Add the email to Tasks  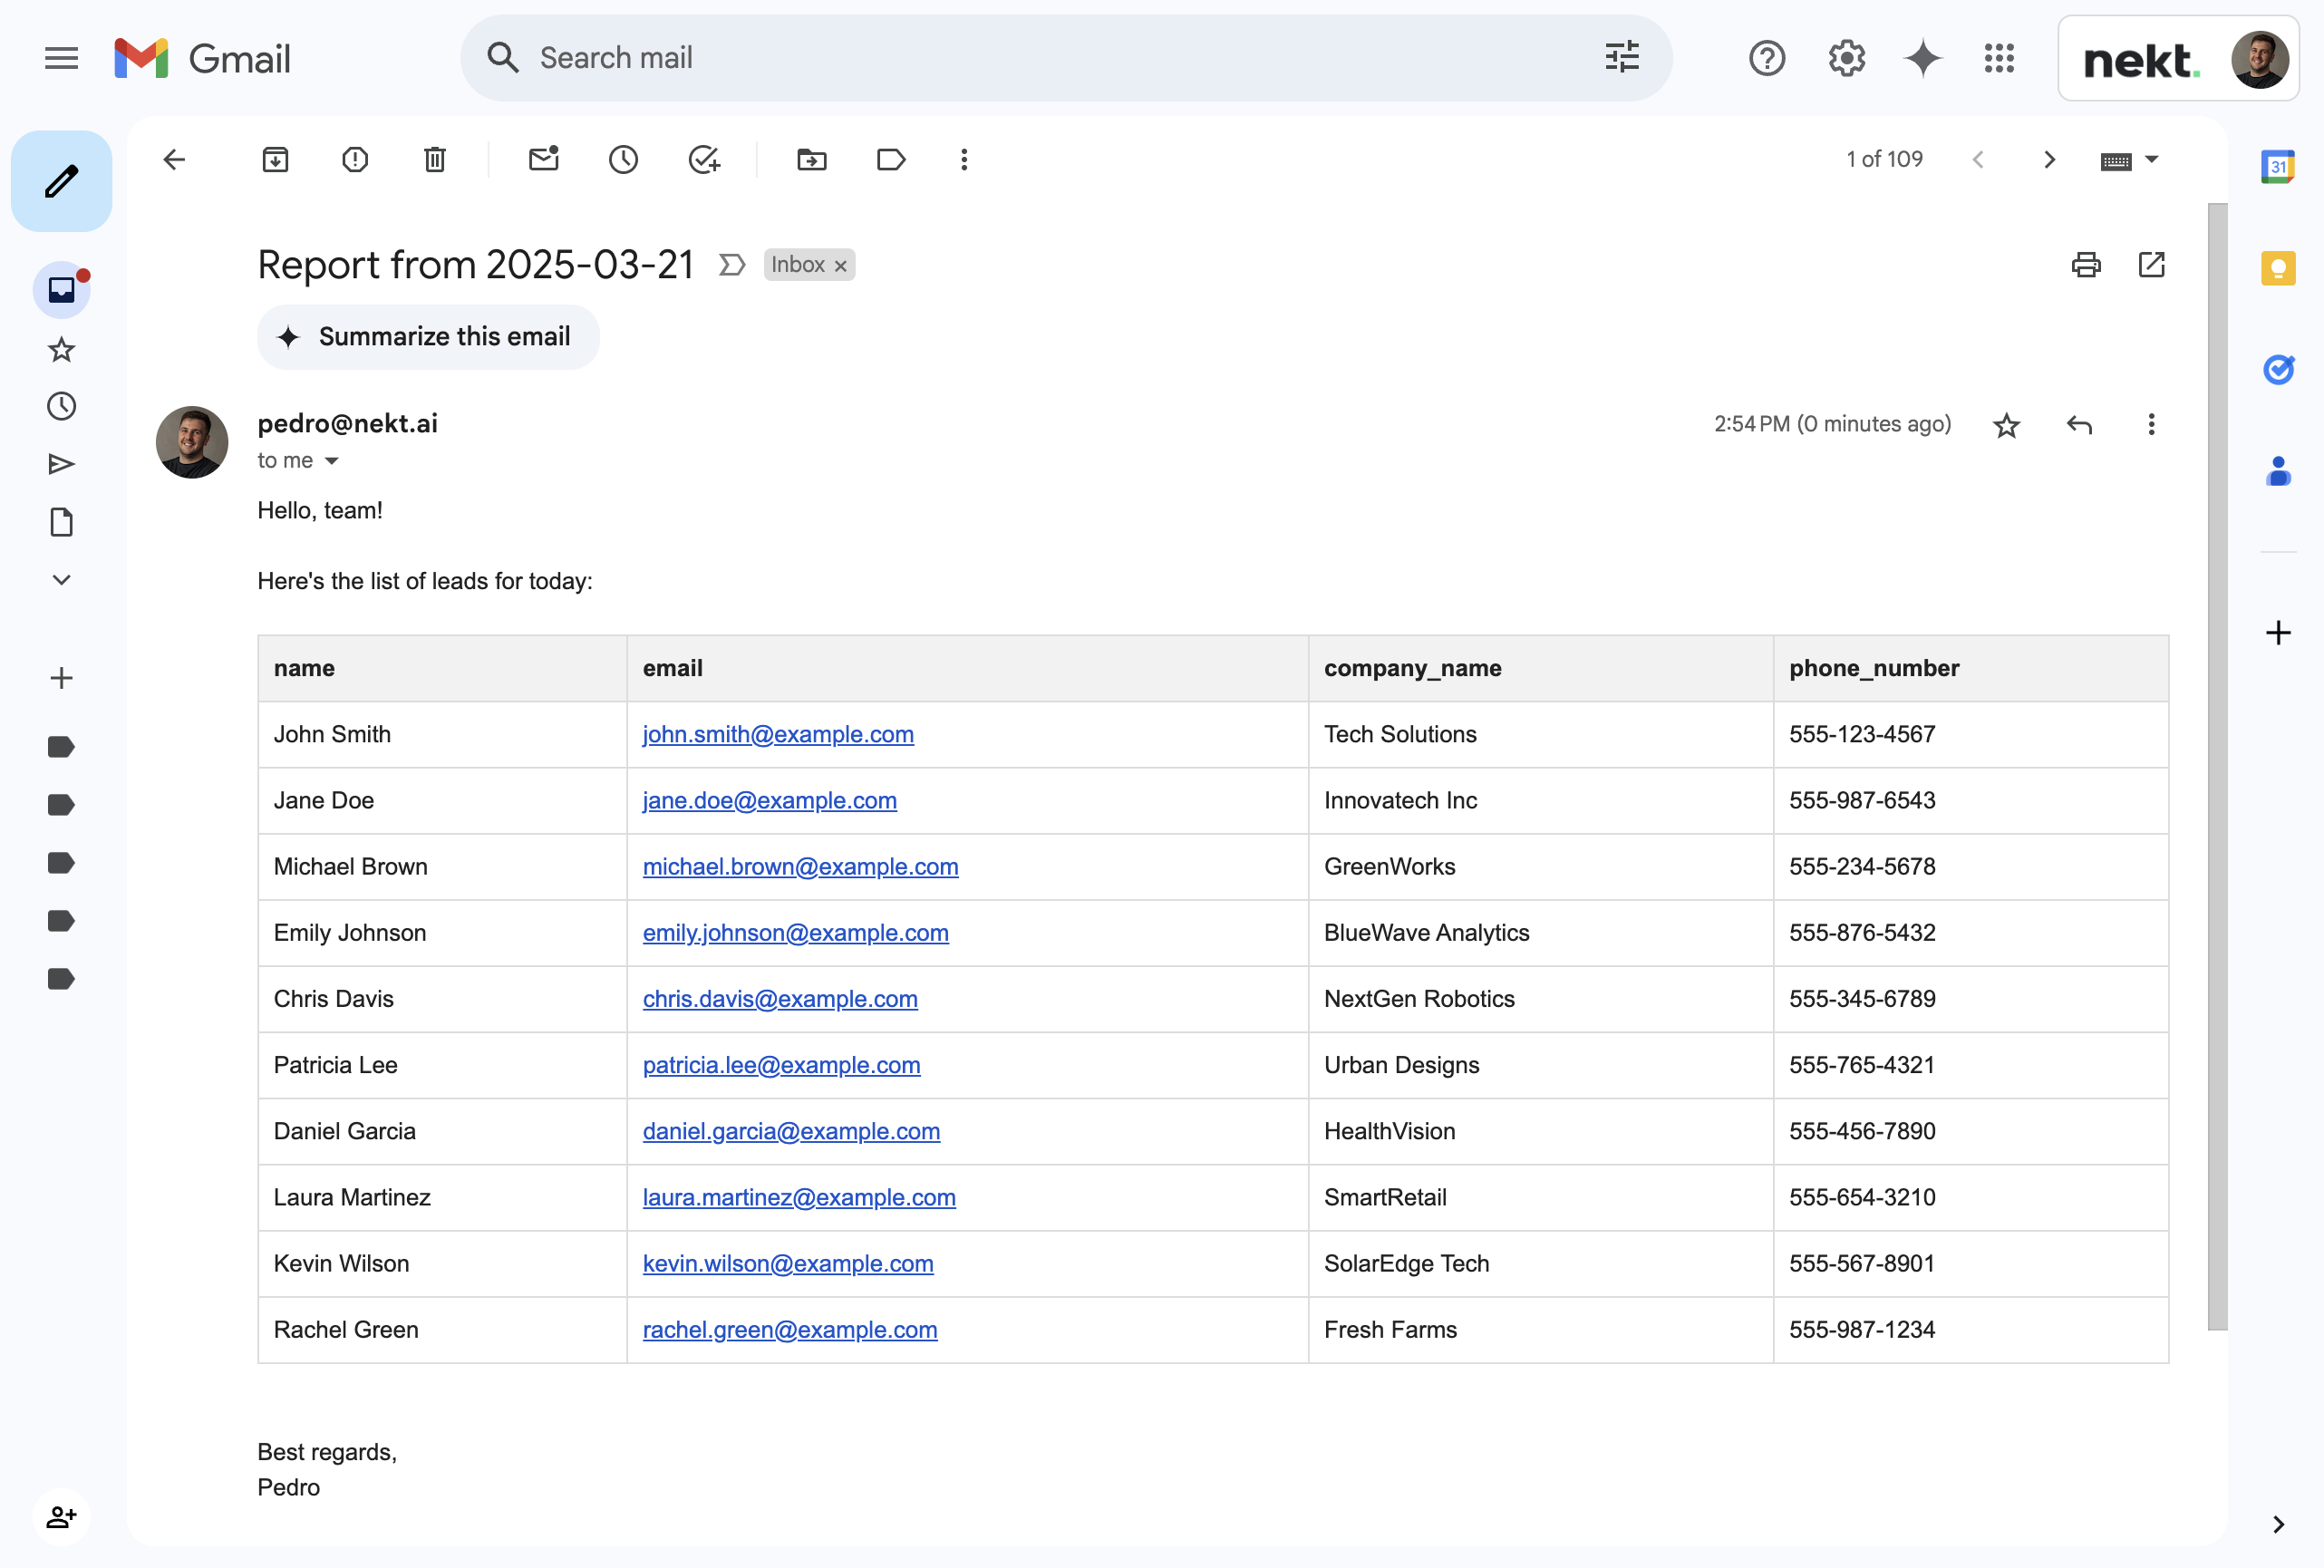(704, 160)
